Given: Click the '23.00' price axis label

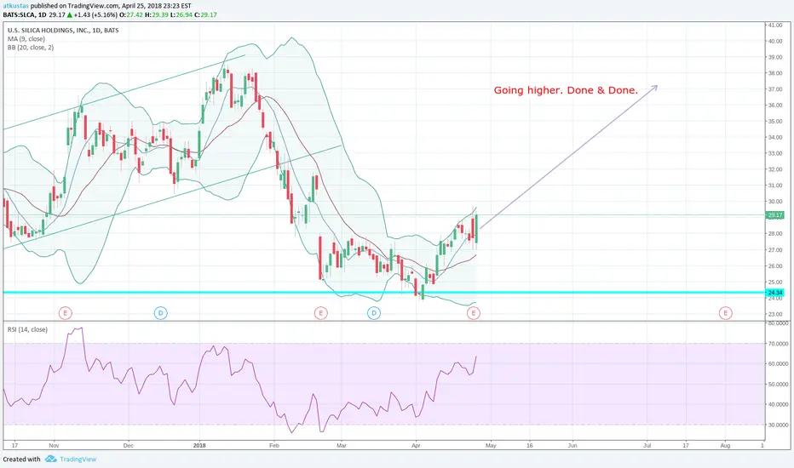Looking at the screenshot, I should 774,314.
